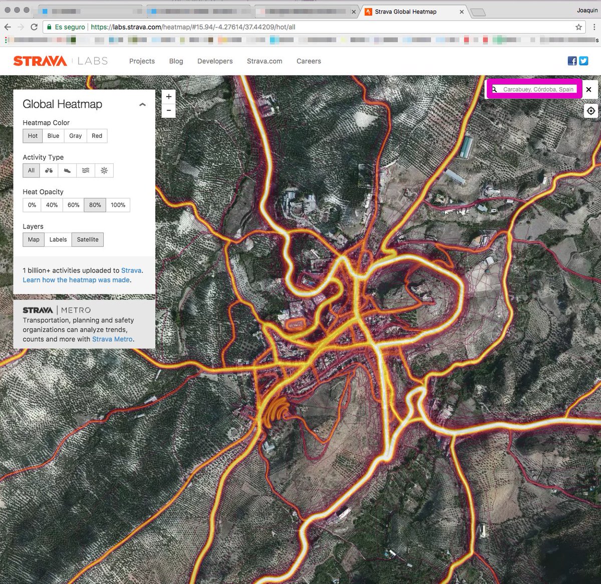This screenshot has width=601, height=584.
Task: View site security info padlock
Action: coord(49,27)
